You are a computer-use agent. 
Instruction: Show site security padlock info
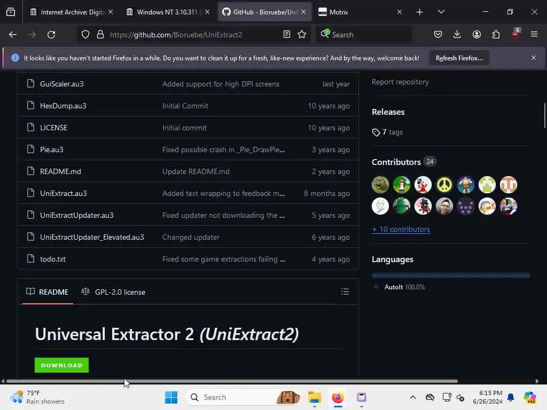pyautogui.click(x=100, y=35)
